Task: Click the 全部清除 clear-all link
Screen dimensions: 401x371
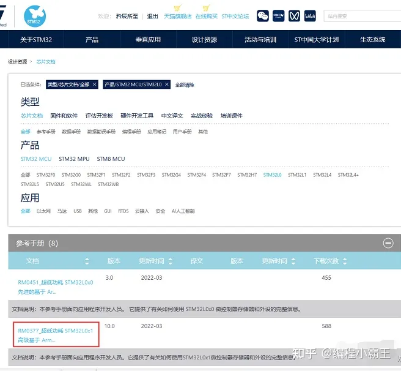Action: tap(185, 85)
